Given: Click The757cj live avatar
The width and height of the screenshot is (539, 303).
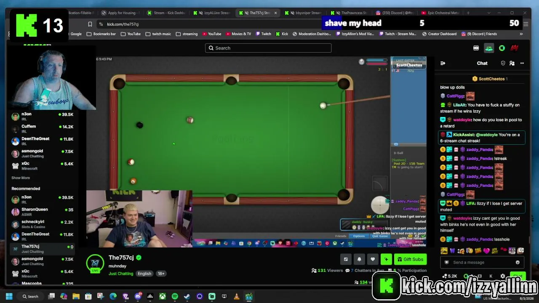Looking at the screenshot, I should 95,264.
